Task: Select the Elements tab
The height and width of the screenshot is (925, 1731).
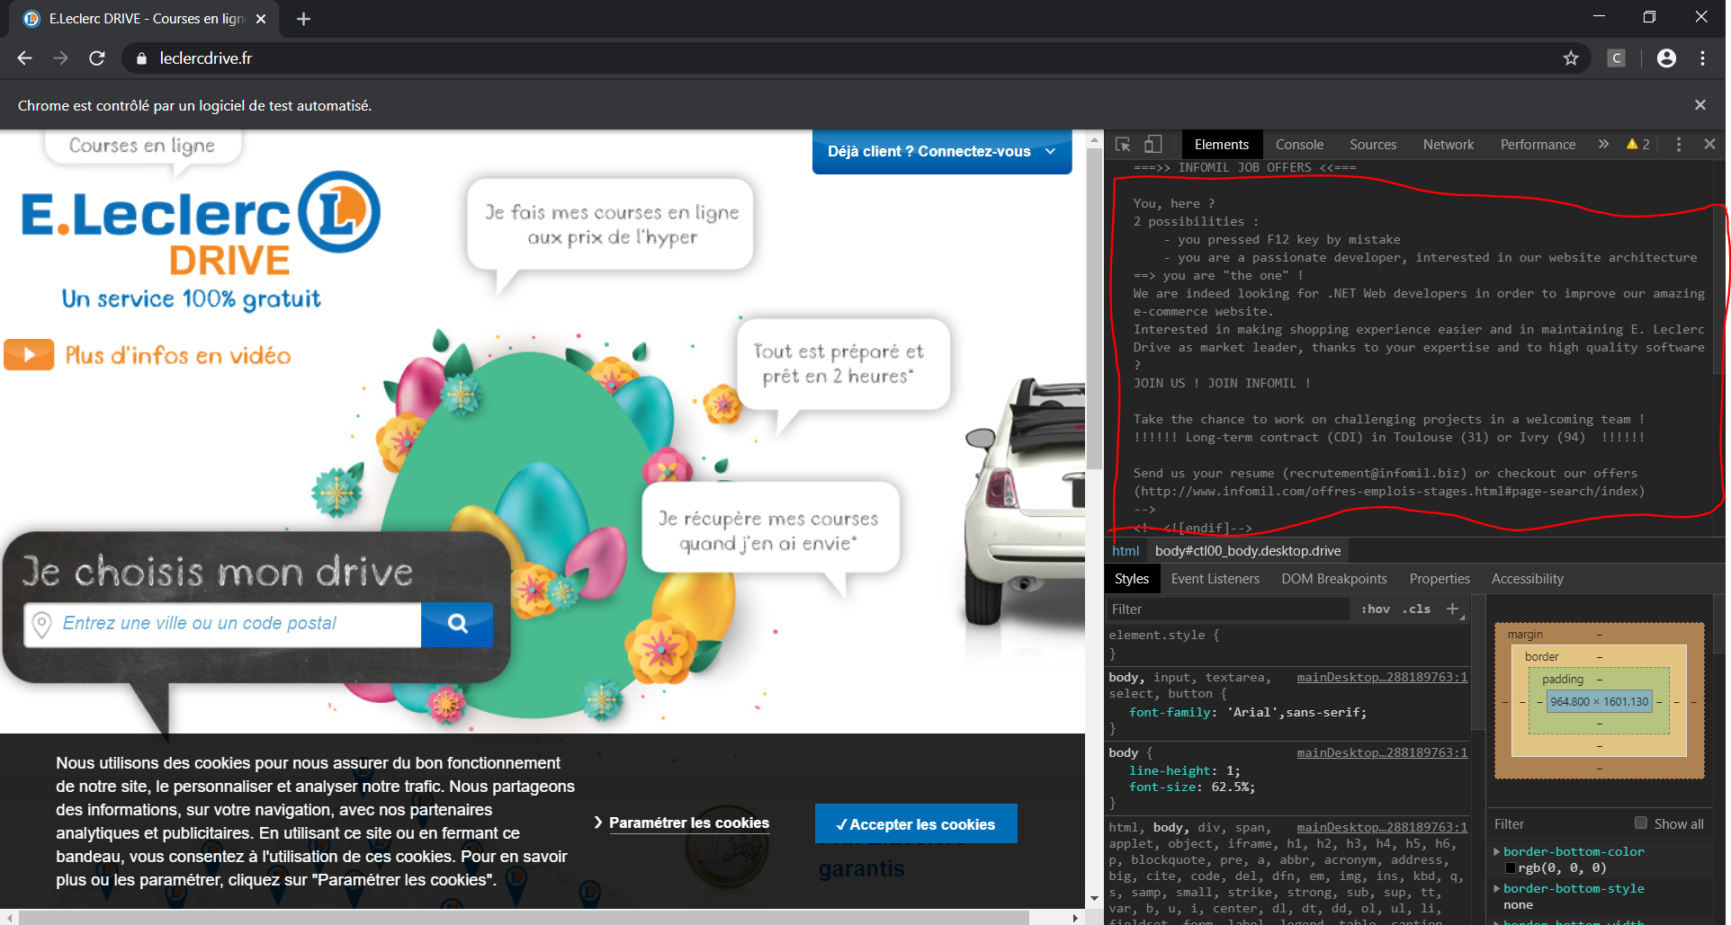Action: [1222, 145]
